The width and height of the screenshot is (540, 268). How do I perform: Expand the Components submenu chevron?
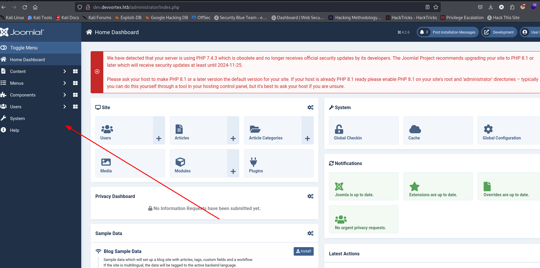[64, 95]
